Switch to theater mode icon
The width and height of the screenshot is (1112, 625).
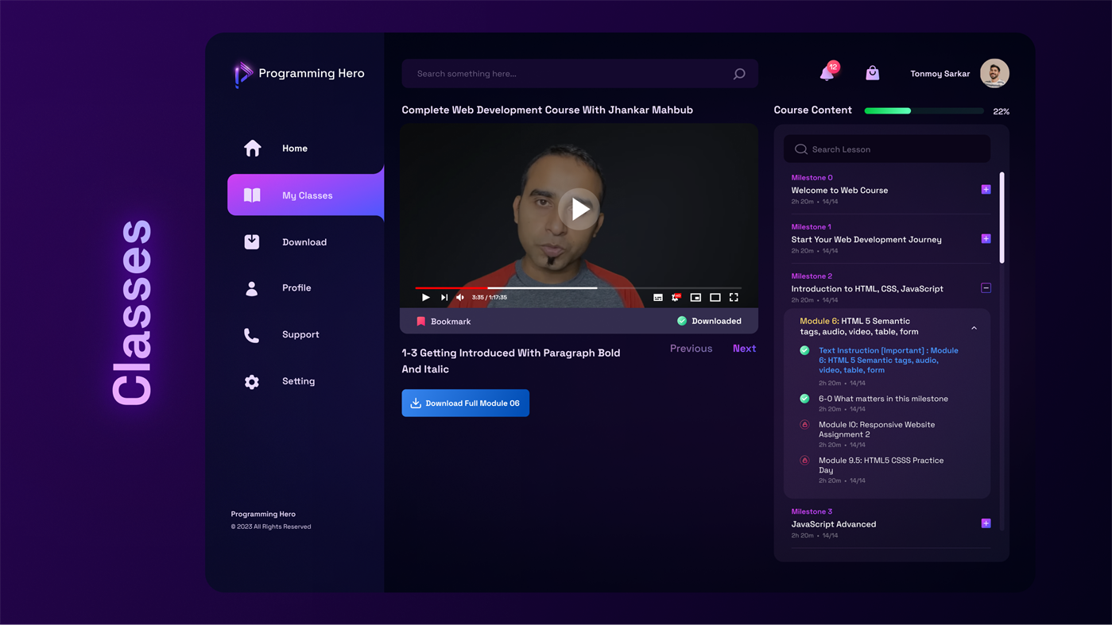(715, 297)
